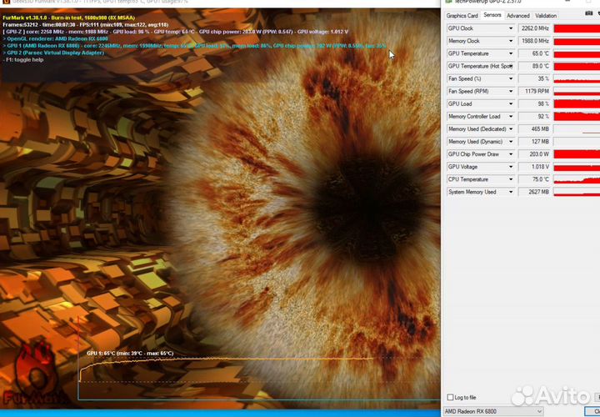This screenshot has height=417, width=600.
Task: Open the Advanced tab
Action: click(x=517, y=15)
